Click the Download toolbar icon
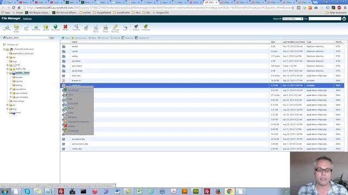Screen dimensions: 348x195 (55, 28)
